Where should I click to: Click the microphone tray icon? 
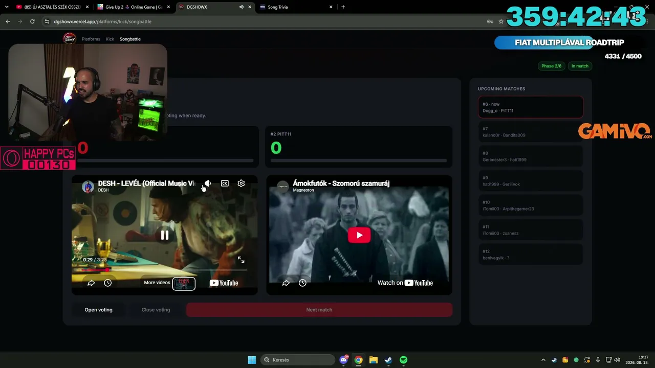(598, 360)
